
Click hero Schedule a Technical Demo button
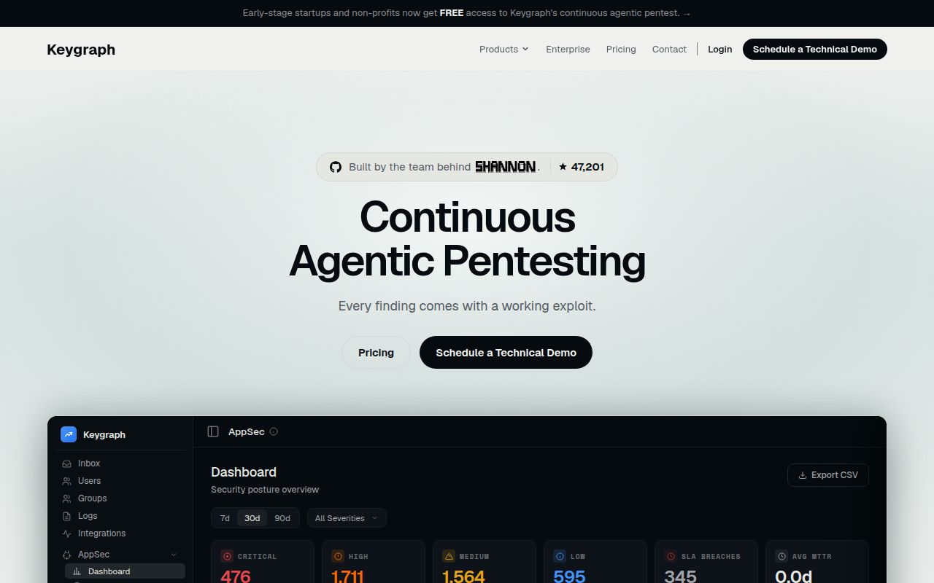[x=506, y=352]
